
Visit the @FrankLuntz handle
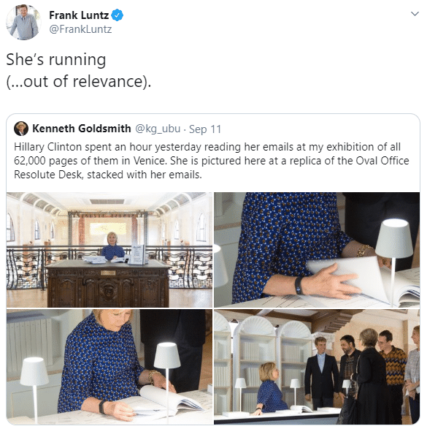tap(80, 29)
